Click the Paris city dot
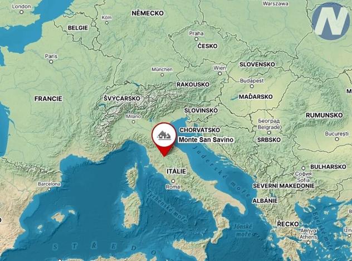The image size is (352, 261). pos(51,61)
